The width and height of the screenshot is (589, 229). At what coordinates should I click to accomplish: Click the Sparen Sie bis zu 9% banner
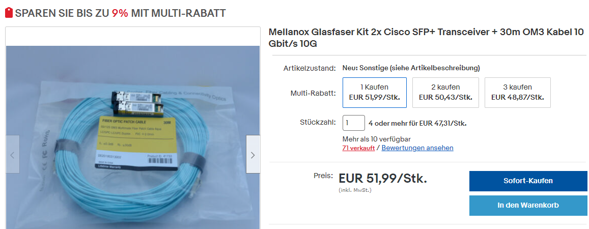[x=116, y=13]
